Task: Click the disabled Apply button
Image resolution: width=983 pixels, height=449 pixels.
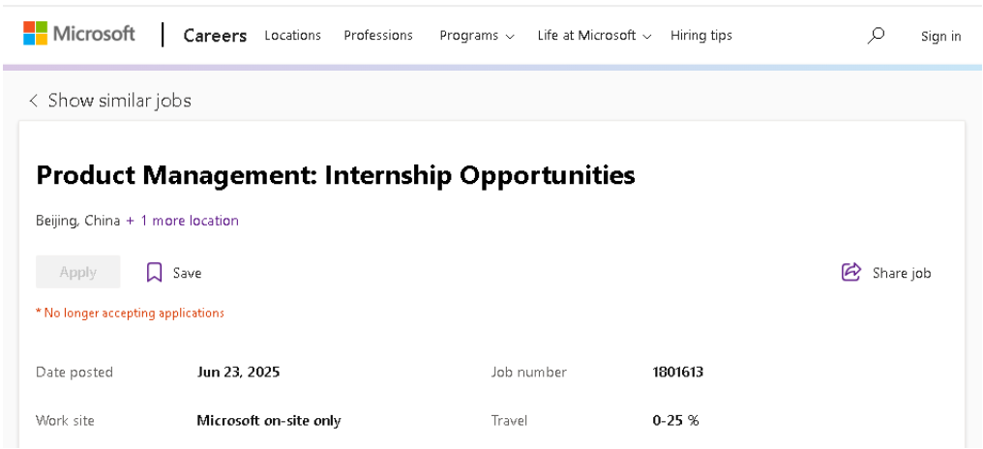Action: click(x=77, y=272)
